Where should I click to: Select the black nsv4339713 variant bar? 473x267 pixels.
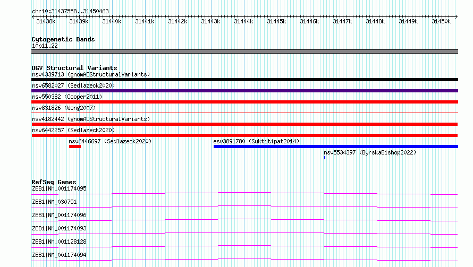pos(244,80)
